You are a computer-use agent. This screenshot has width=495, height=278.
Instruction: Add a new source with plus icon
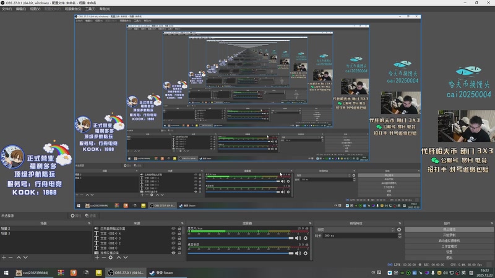click(x=97, y=258)
